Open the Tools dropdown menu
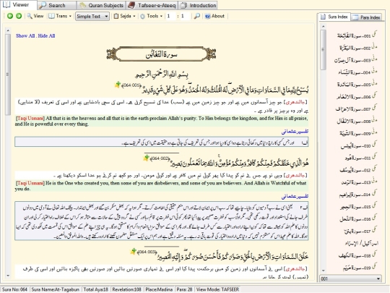390x293 pixels. (151, 16)
